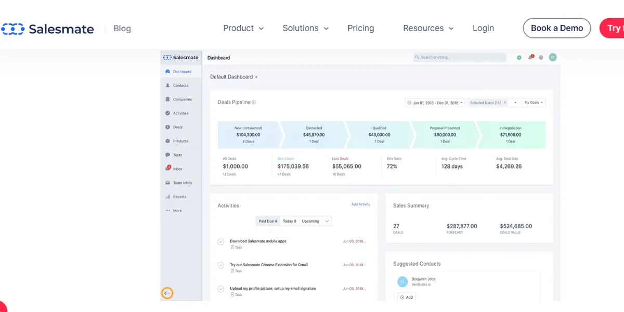Screen dimensions: 624x312
Task: Click the Avg. Deal Size $4,269.26
Action: click(509, 166)
